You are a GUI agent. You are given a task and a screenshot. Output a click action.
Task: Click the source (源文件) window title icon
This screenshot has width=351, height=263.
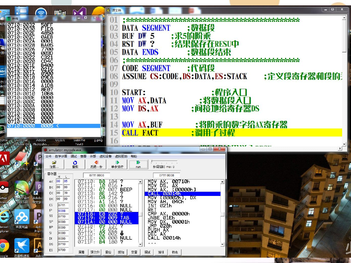click(x=109, y=10)
